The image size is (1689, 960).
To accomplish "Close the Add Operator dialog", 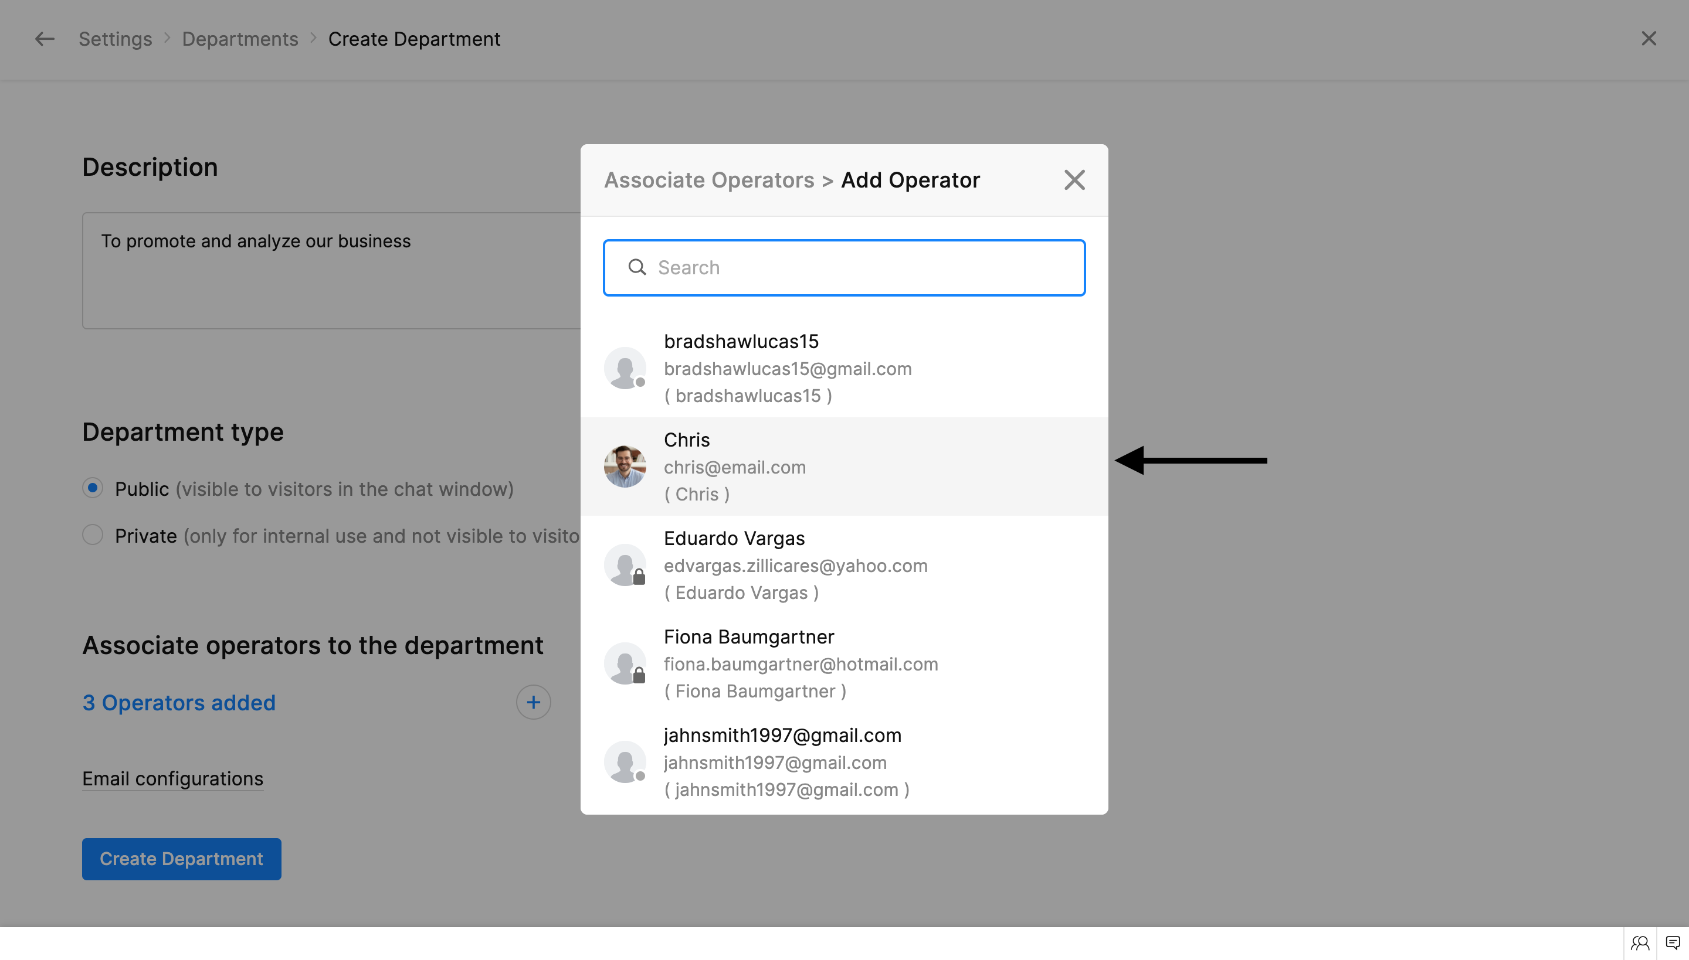I will [1074, 179].
